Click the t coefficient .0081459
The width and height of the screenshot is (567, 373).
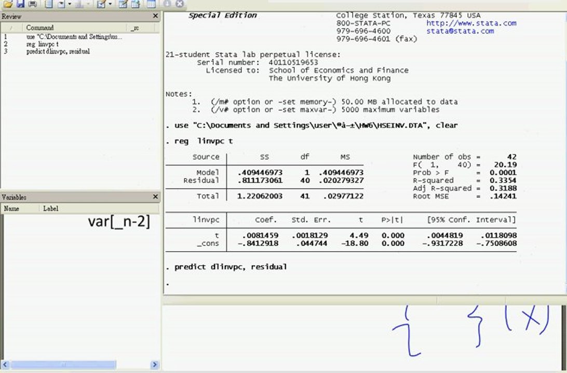[x=260, y=236]
